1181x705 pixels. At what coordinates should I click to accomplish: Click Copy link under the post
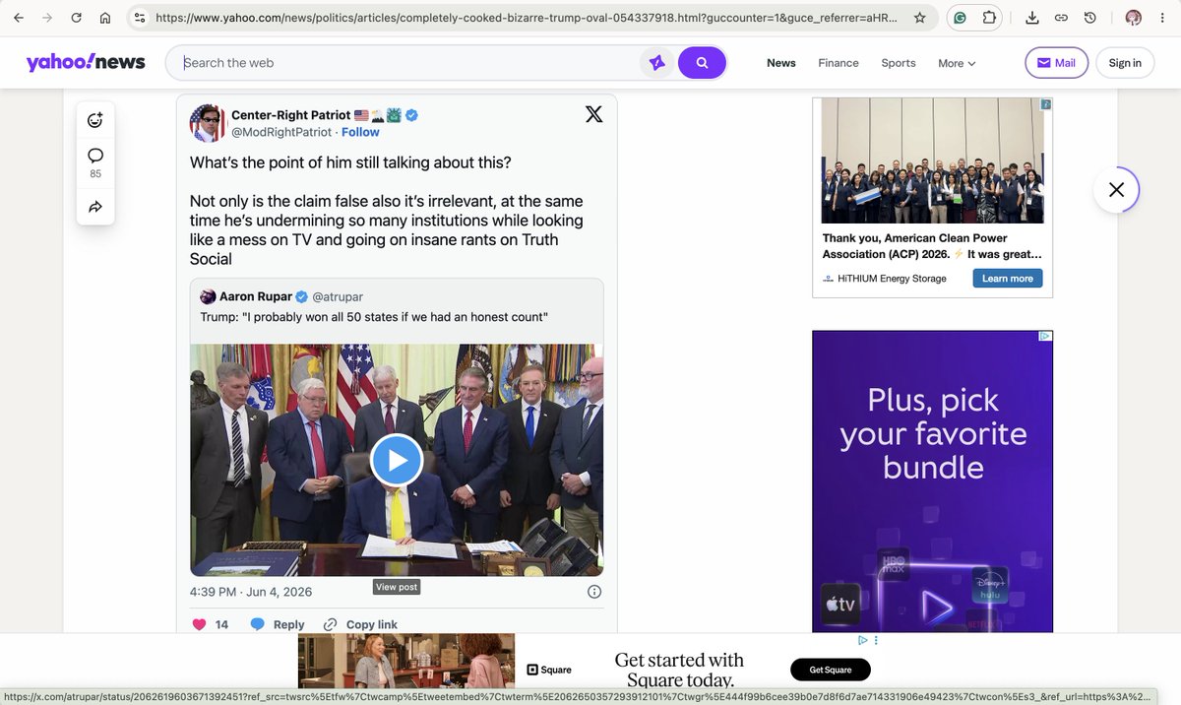click(360, 624)
